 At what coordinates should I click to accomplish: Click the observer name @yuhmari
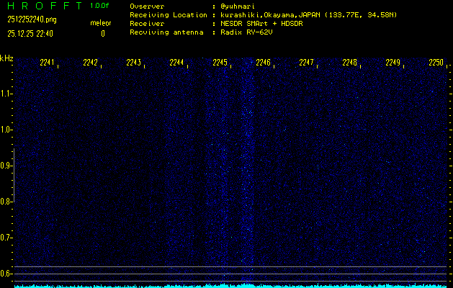pyautogui.click(x=238, y=6)
